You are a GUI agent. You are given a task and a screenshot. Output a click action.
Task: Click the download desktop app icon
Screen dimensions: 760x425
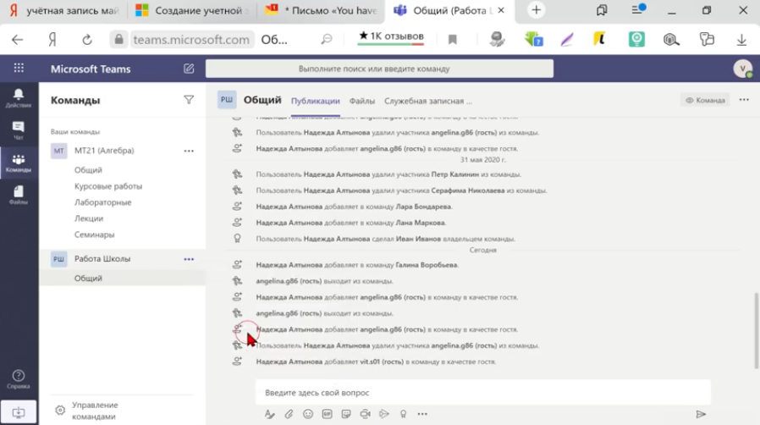pos(19,412)
